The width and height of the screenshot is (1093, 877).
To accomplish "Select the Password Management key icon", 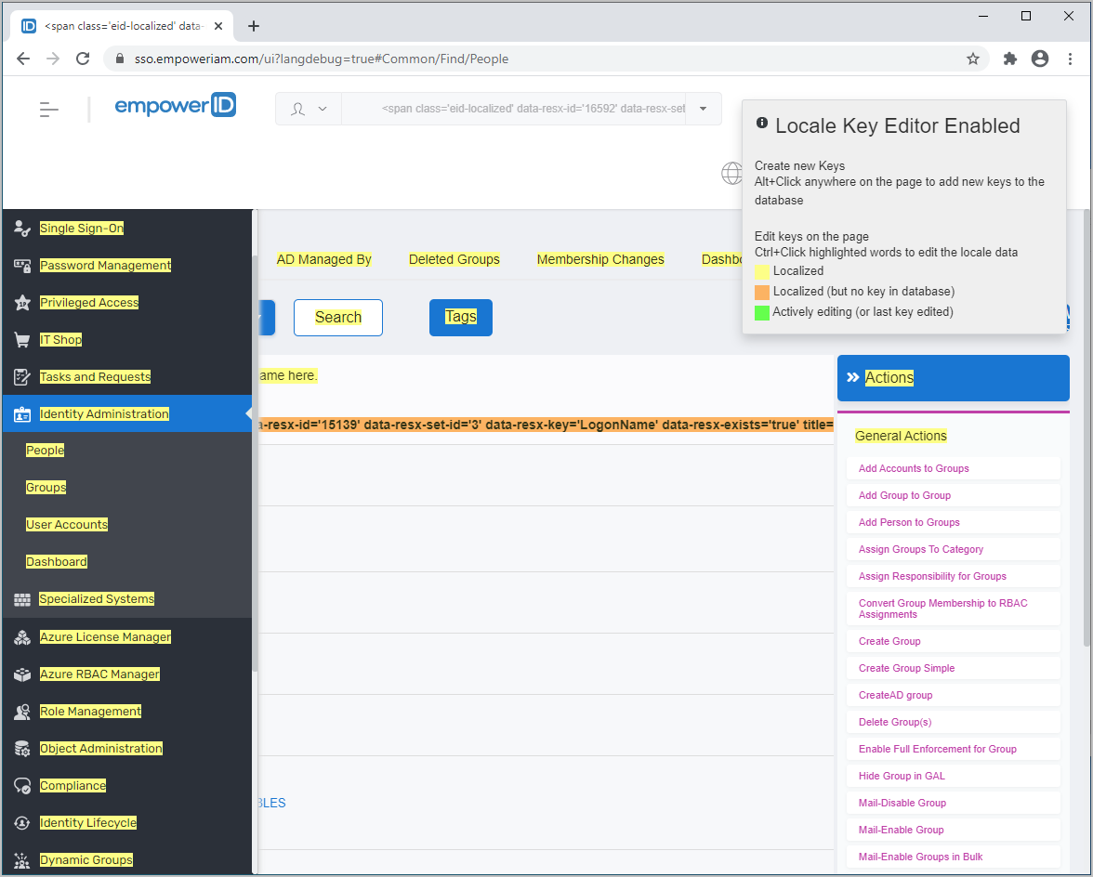I will coord(21,265).
